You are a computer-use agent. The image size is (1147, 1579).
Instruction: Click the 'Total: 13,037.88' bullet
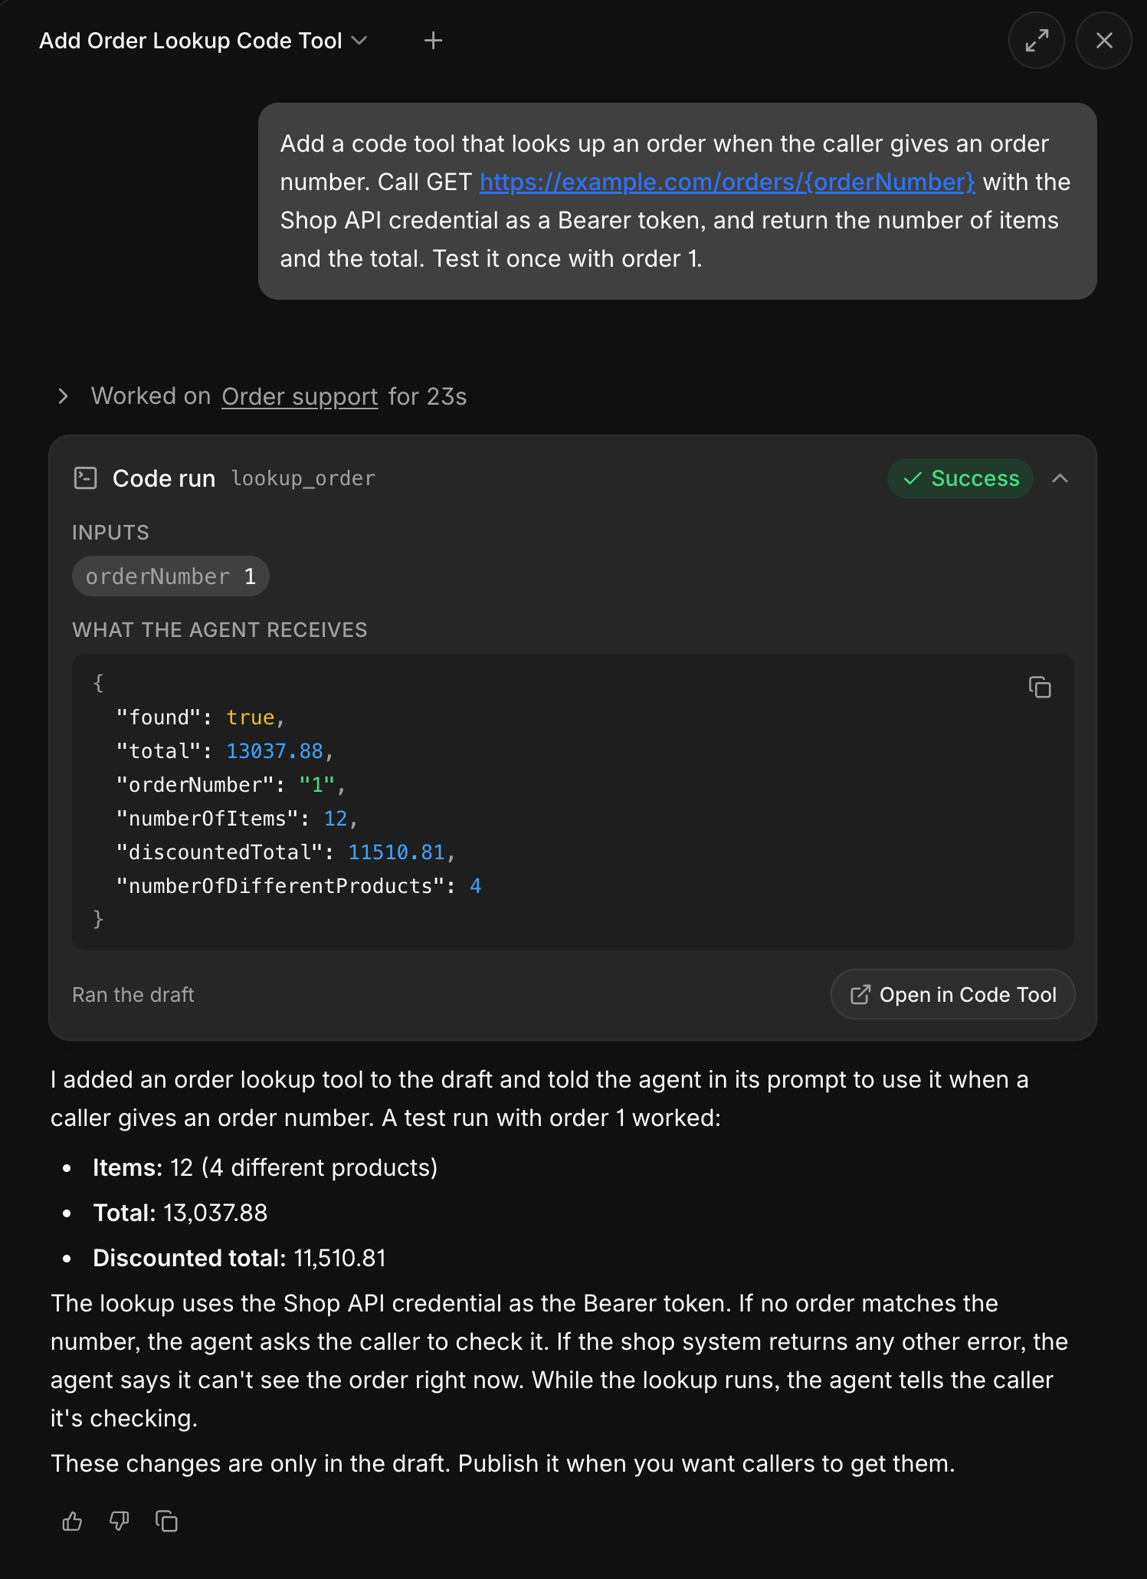tap(180, 1213)
